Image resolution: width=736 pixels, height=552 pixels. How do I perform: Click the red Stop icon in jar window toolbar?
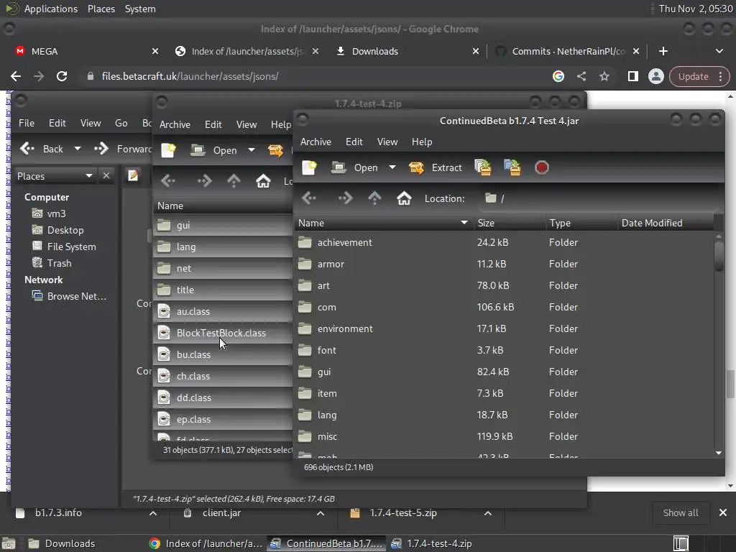[x=542, y=167]
